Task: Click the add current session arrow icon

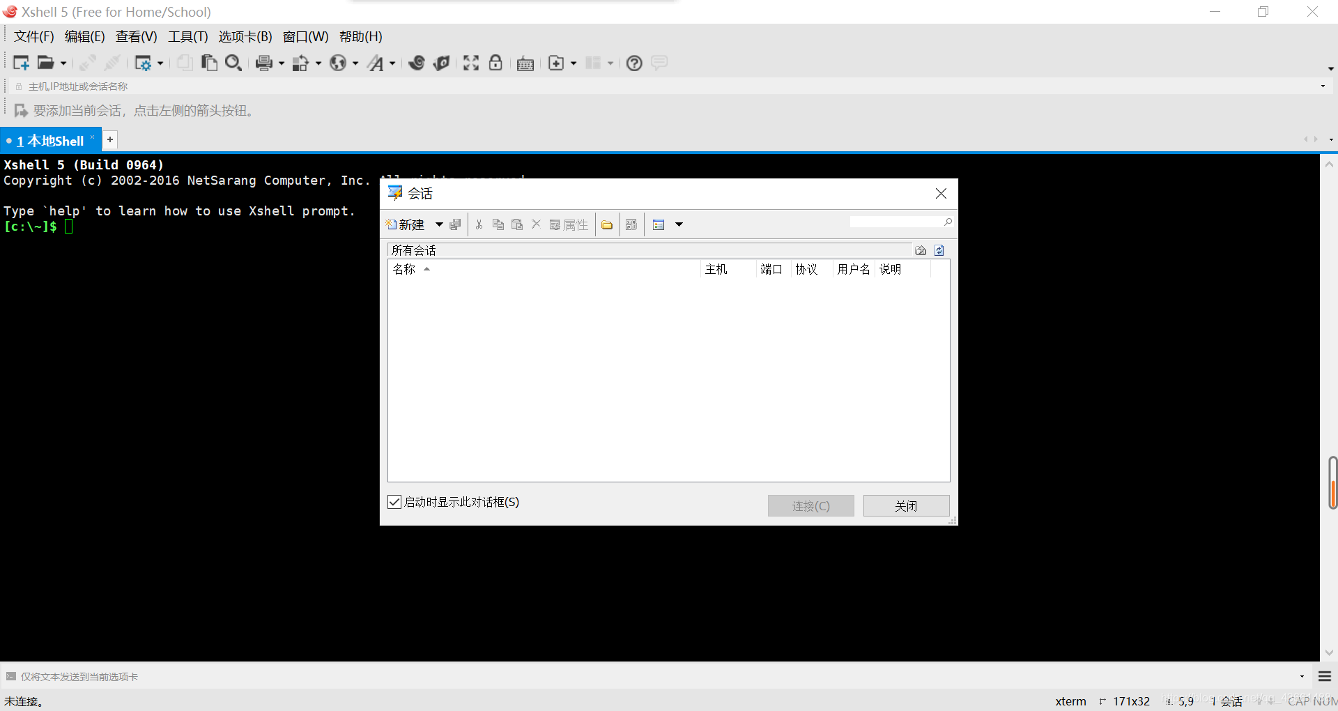Action: (21, 111)
